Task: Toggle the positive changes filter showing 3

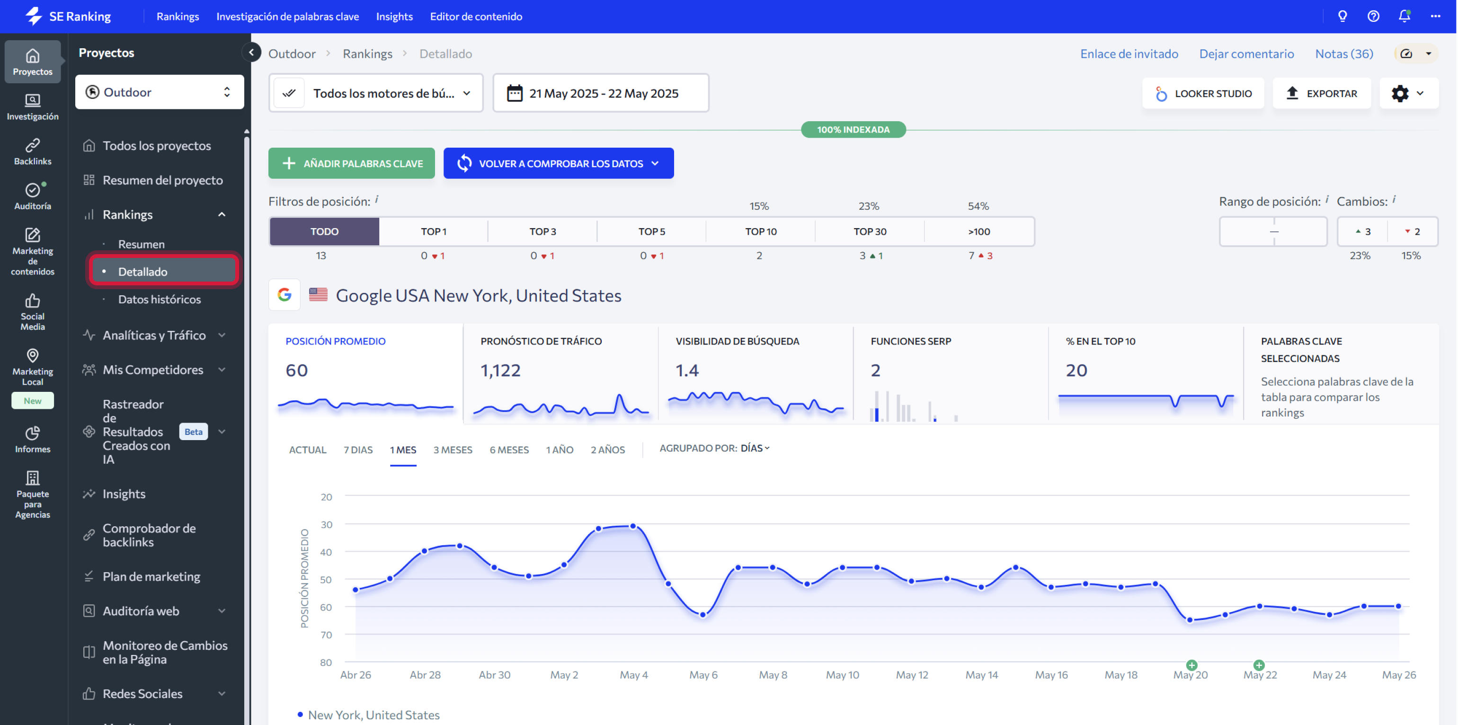Action: pos(1362,231)
